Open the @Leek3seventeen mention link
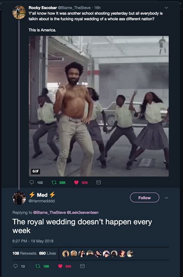Screen dimensions: 183x277 coord(83,212)
